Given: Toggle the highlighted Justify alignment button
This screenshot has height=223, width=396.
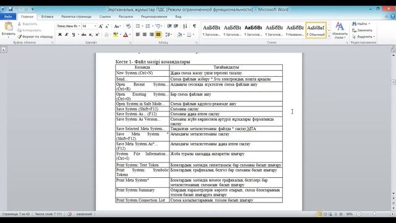Looking at the screenshot, I should (x=158, y=35).
